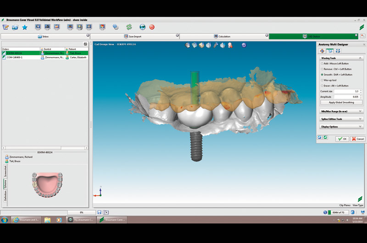Click the Cancel button in Anatomy panel
The width and height of the screenshot is (367, 243).
click(358, 139)
